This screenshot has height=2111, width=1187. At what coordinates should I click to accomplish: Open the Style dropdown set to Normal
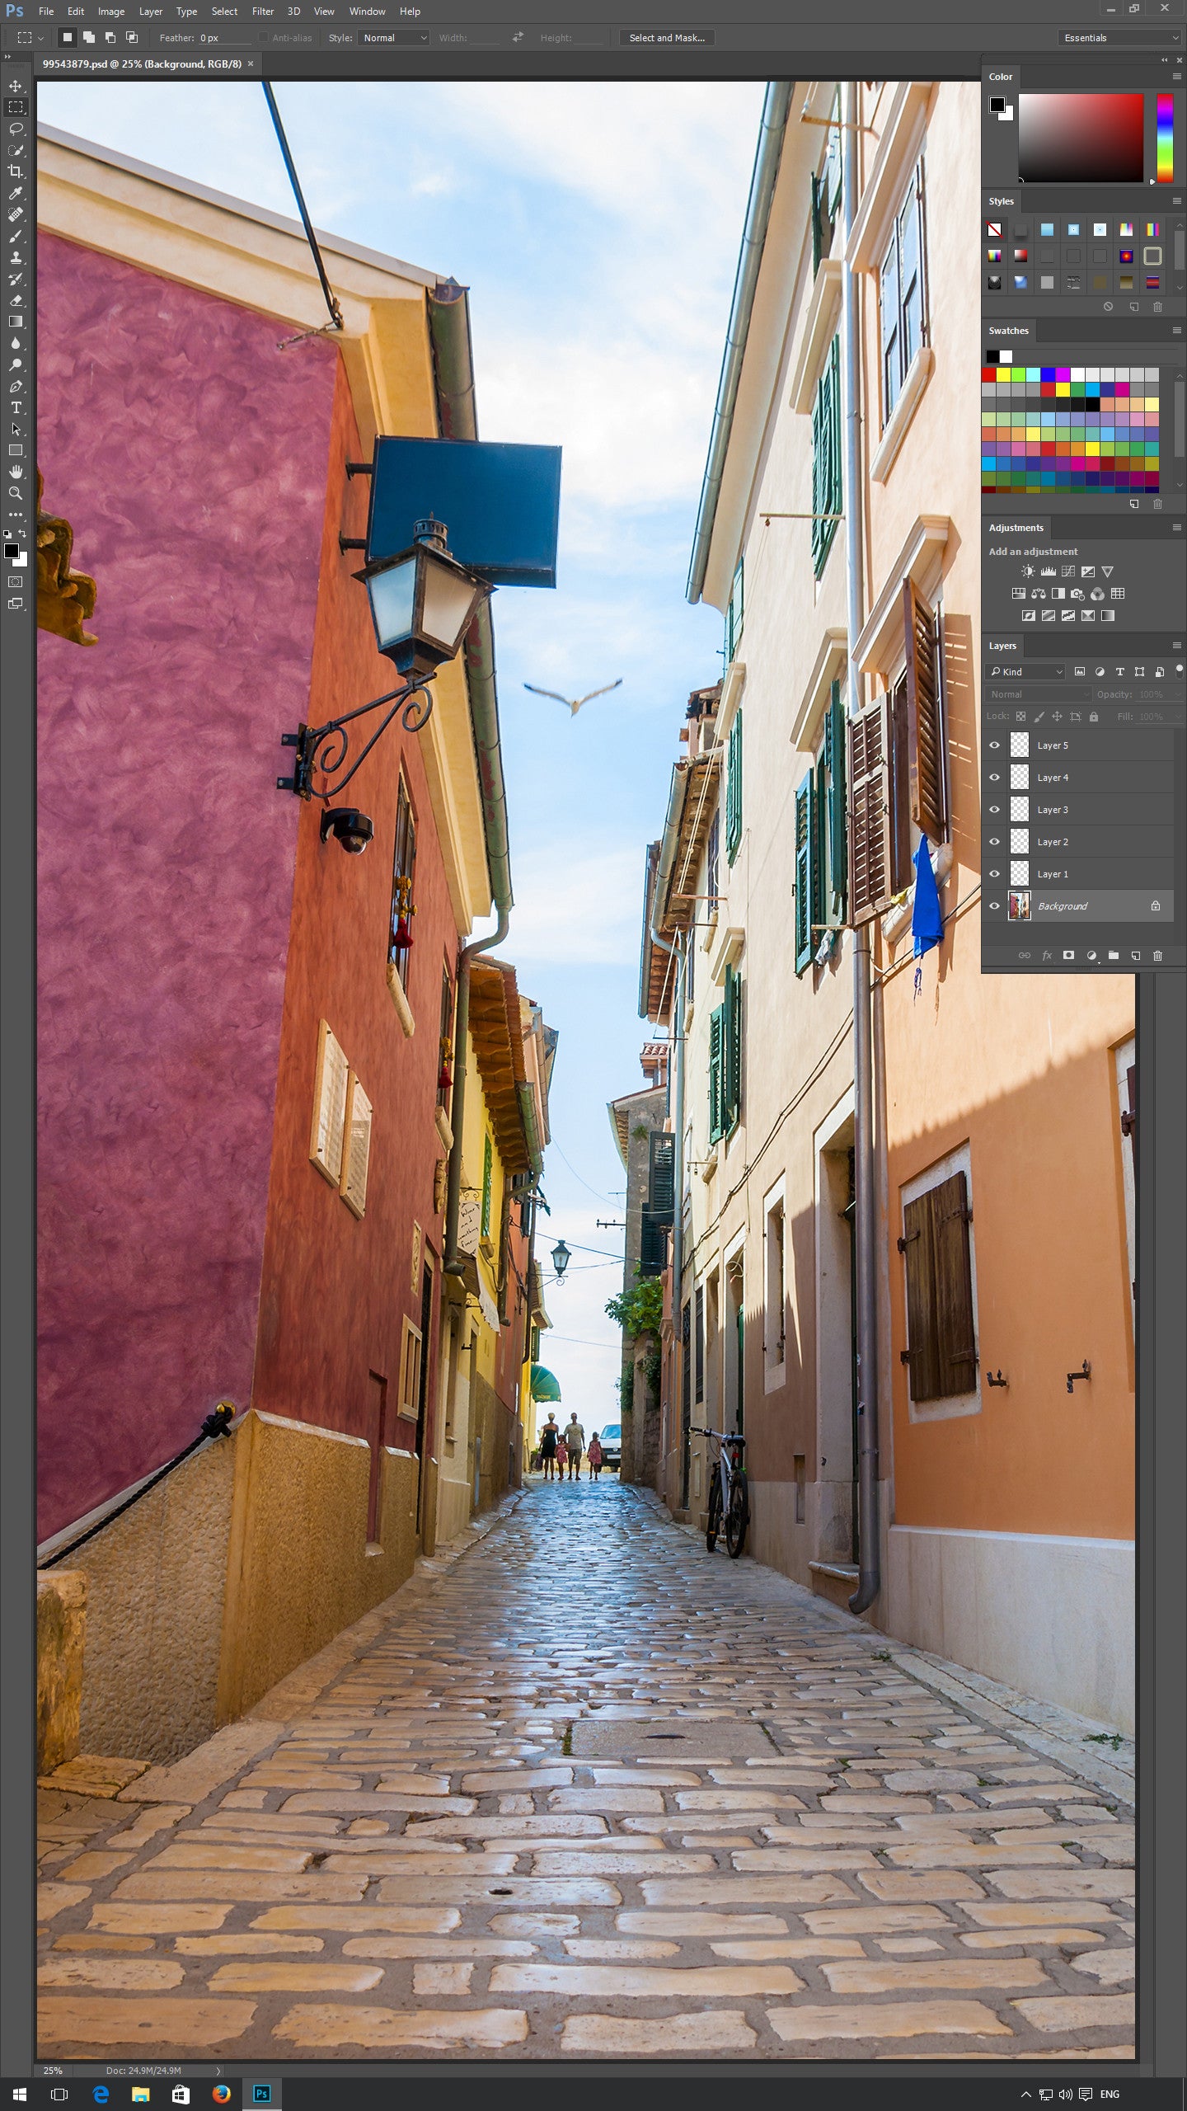[395, 38]
